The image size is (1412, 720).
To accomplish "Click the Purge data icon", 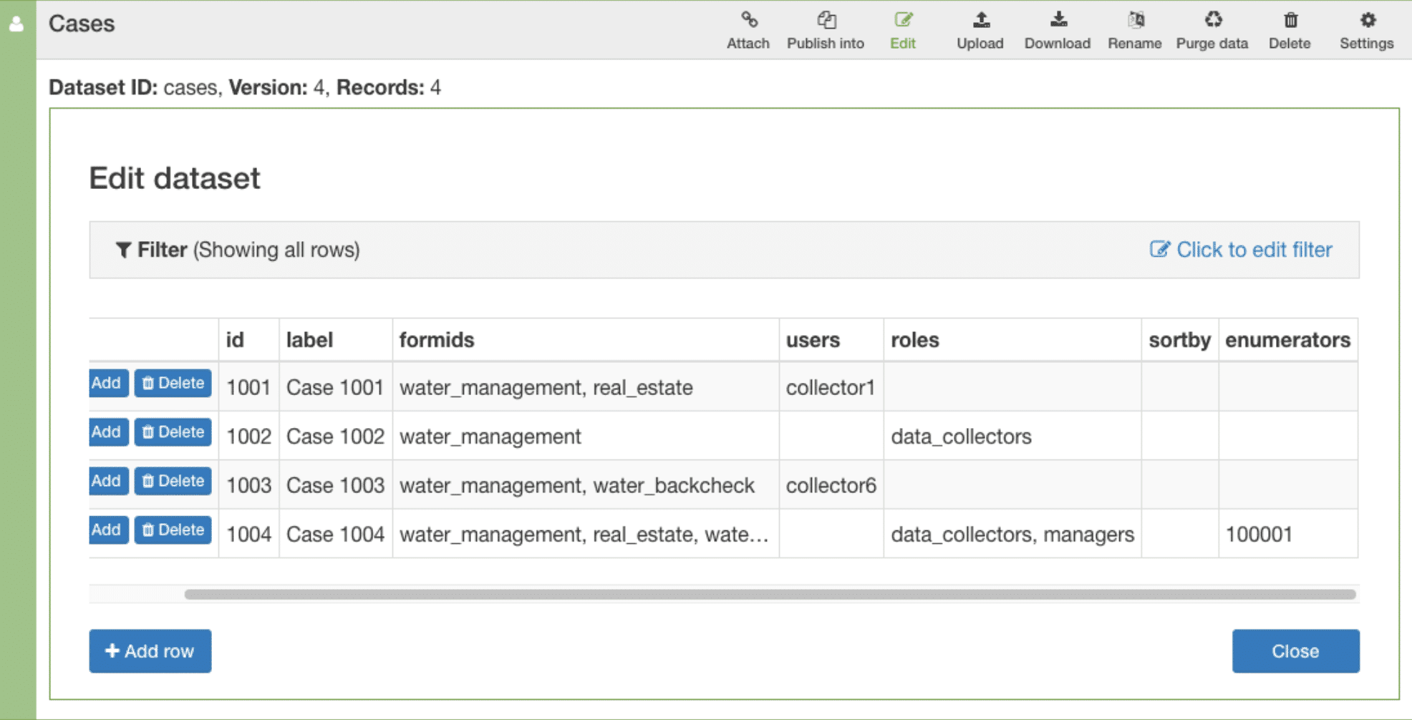I will click(1212, 29).
